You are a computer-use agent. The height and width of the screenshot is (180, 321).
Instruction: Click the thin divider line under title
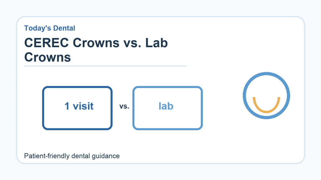coord(105,66)
